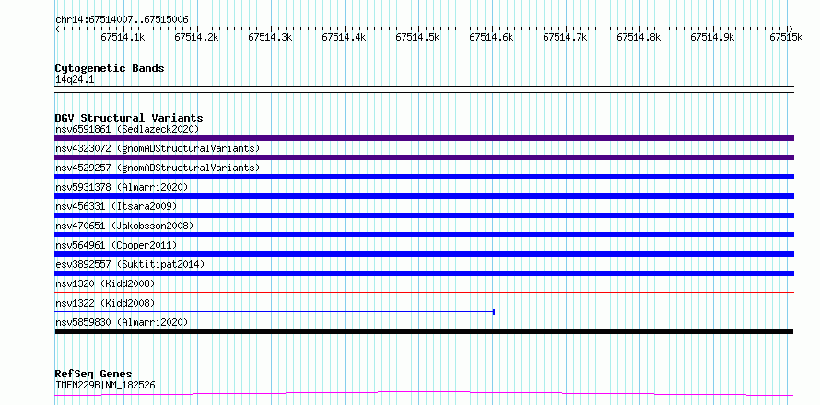The width and height of the screenshot is (820, 405).
Task: Select the nsv470651 blue variant bar
Action: tap(424, 235)
